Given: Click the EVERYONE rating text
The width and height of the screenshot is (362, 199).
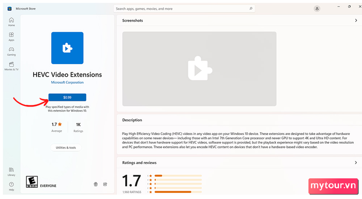Looking at the screenshot, I should click(48, 186).
